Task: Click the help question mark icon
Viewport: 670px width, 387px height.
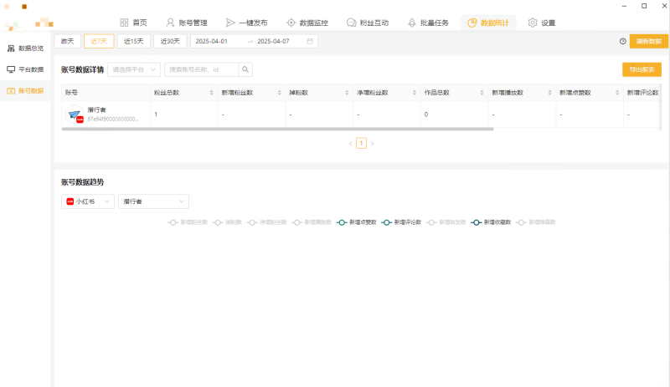Action: (x=622, y=41)
